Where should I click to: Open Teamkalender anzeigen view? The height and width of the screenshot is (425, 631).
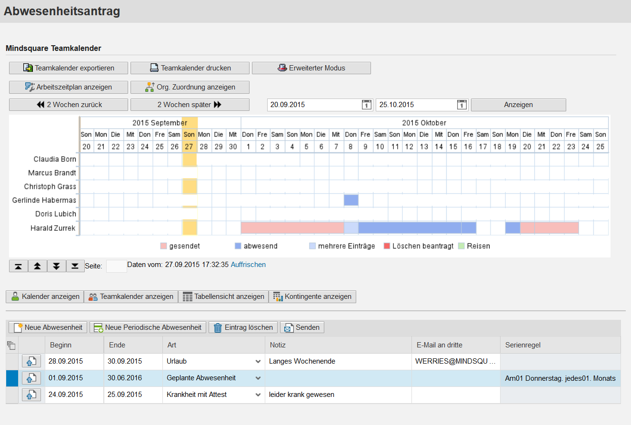click(x=131, y=297)
